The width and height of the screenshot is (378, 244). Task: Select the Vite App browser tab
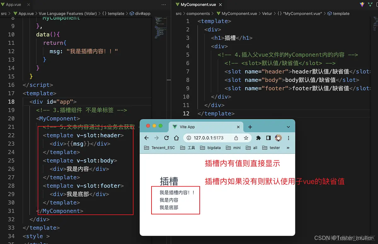click(206, 127)
